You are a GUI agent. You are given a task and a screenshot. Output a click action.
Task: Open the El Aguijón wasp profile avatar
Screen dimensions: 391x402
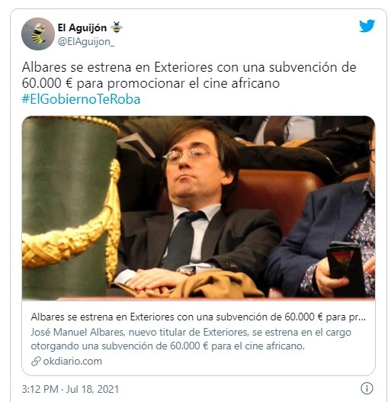[38, 34]
